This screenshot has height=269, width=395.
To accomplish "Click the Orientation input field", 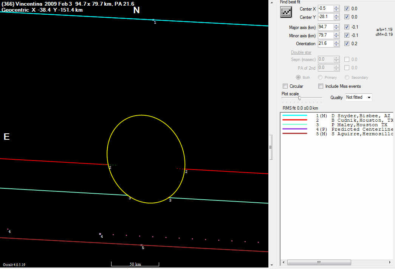I will pos(326,43).
